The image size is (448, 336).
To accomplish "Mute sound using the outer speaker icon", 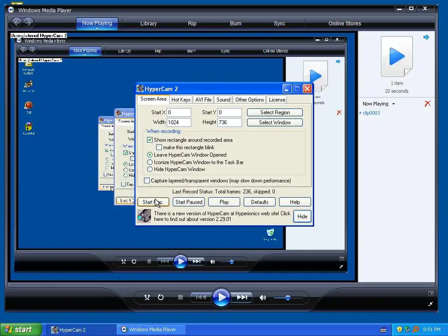I will (262, 297).
